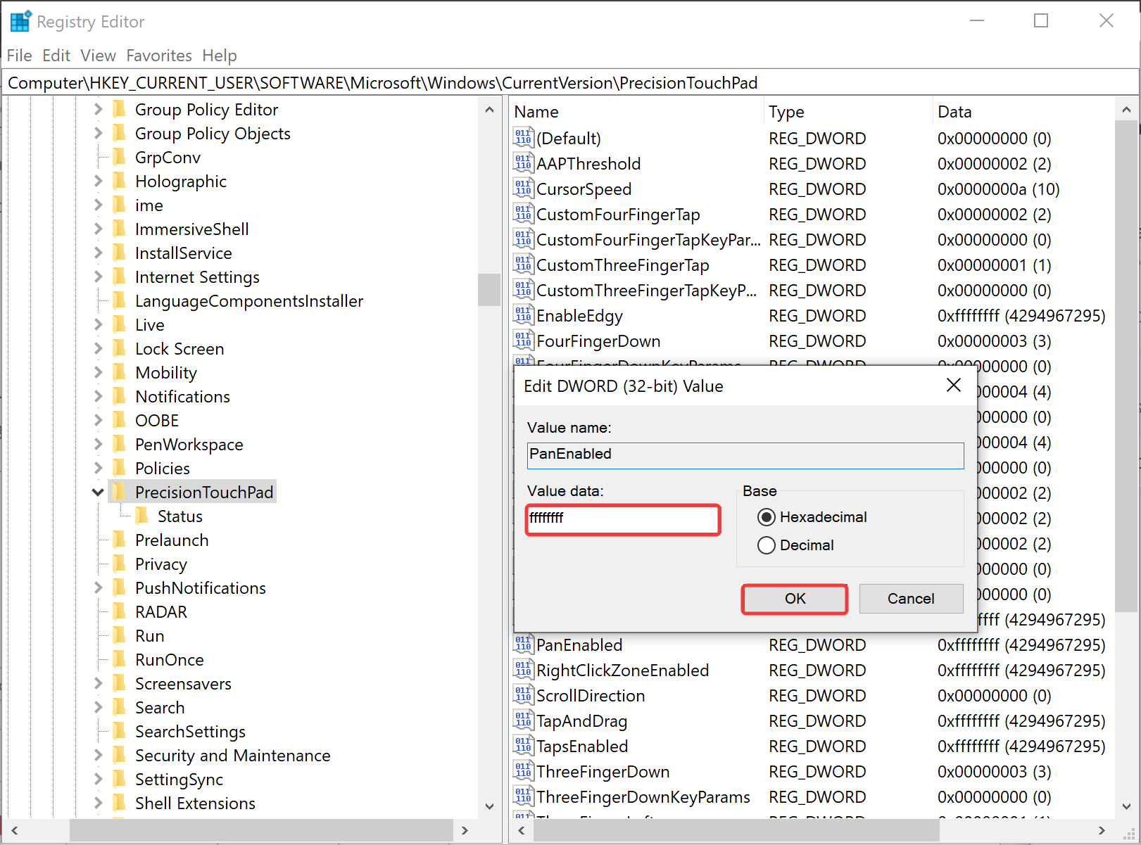The height and width of the screenshot is (845, 1141).
Task: Click the CustomThreeFingerTap DWORD icon
Action: (523, 265)
